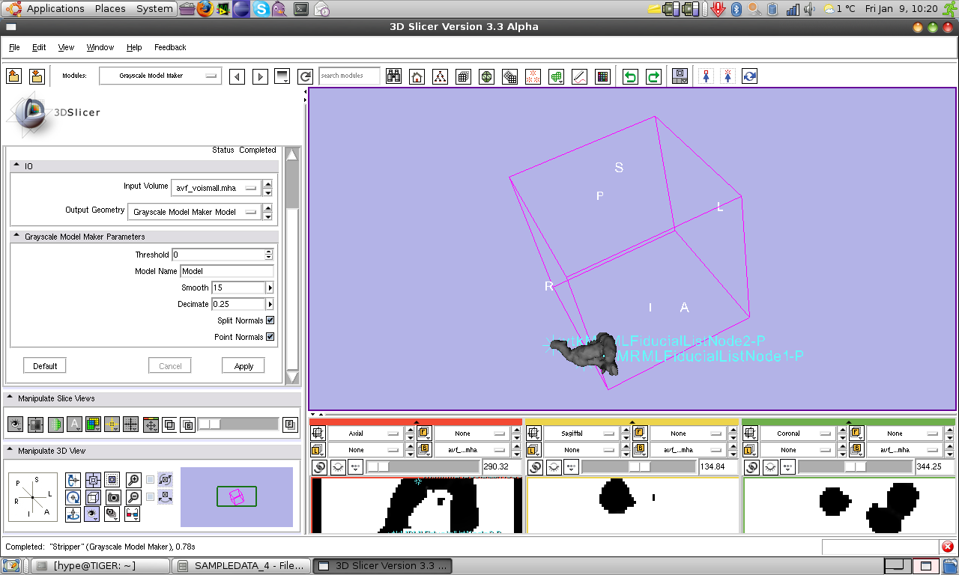Screen dimensions: 959x575
Task: Click the axial slice link chain icon
Action: [320, 466]
